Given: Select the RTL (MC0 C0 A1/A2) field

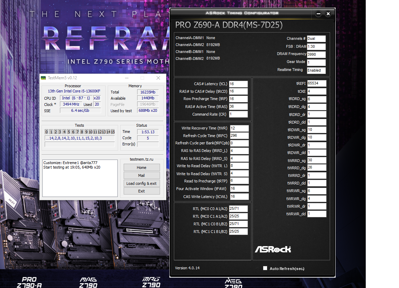Looking at the screenshot, I should coord(238,209).
